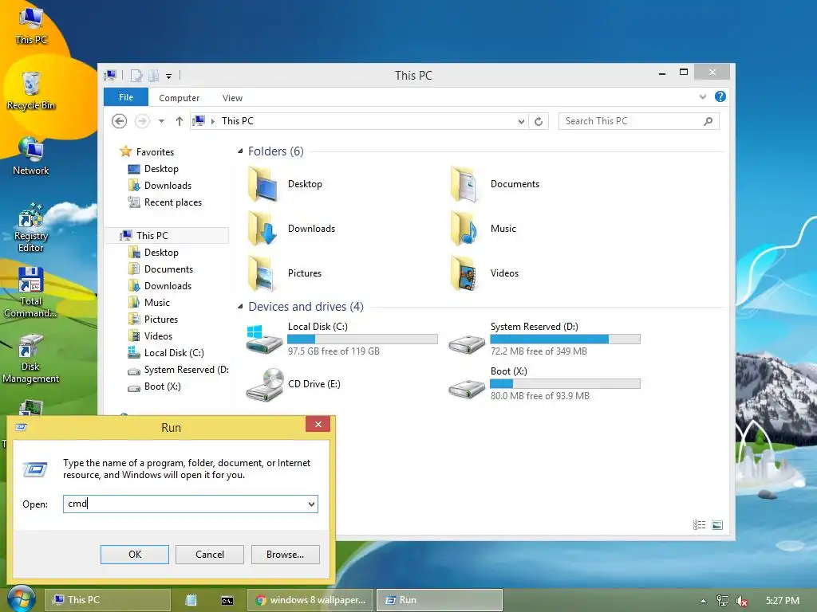Click the Properties icon in quick access toolbar

136,76
